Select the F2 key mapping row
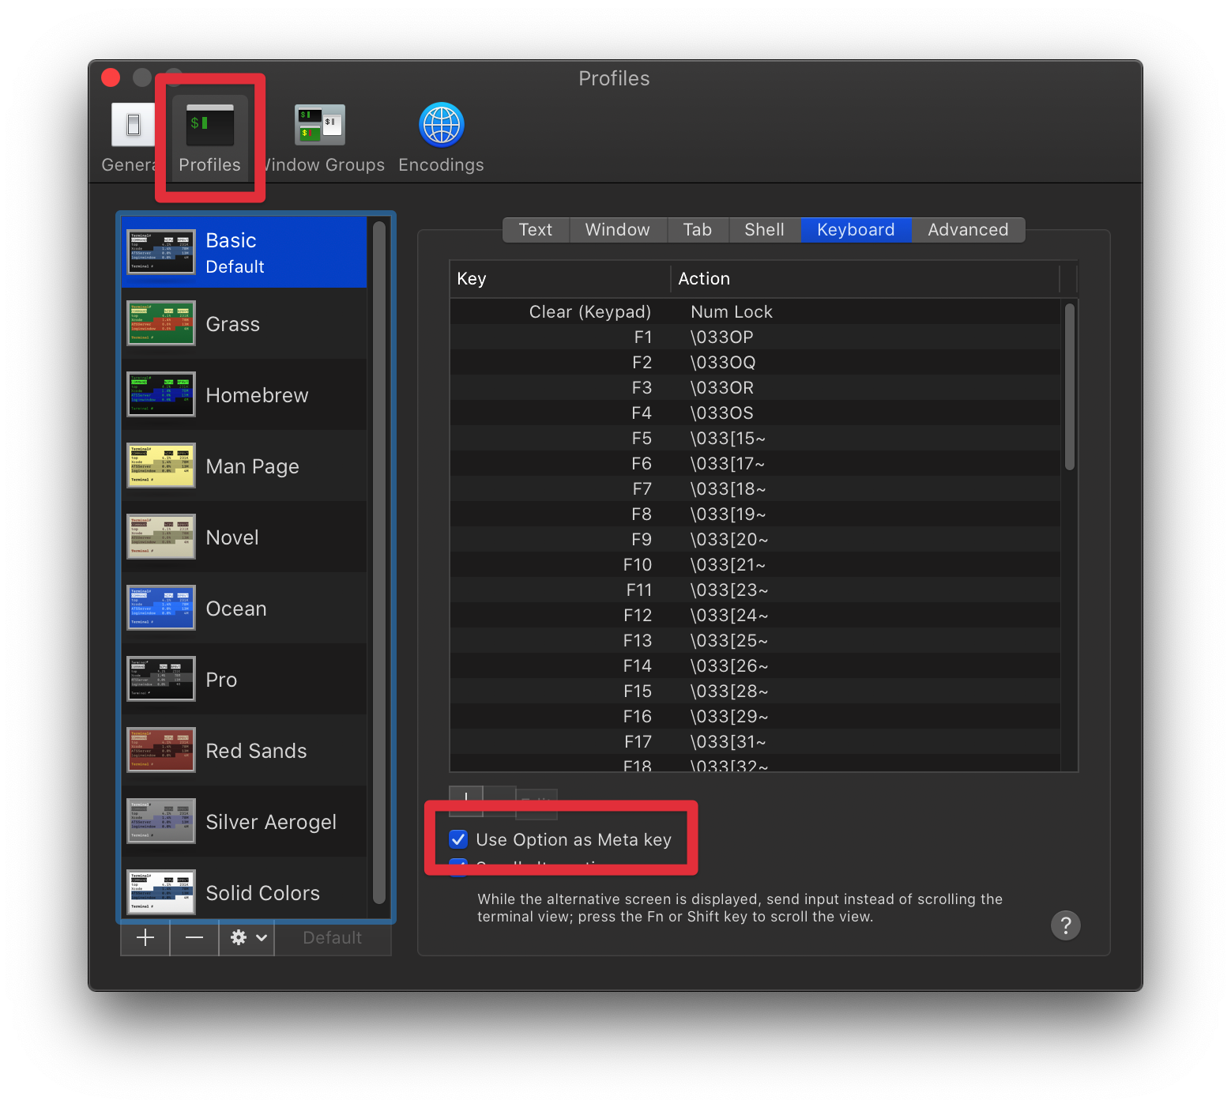1231x1108 pixels. (755, 363)
